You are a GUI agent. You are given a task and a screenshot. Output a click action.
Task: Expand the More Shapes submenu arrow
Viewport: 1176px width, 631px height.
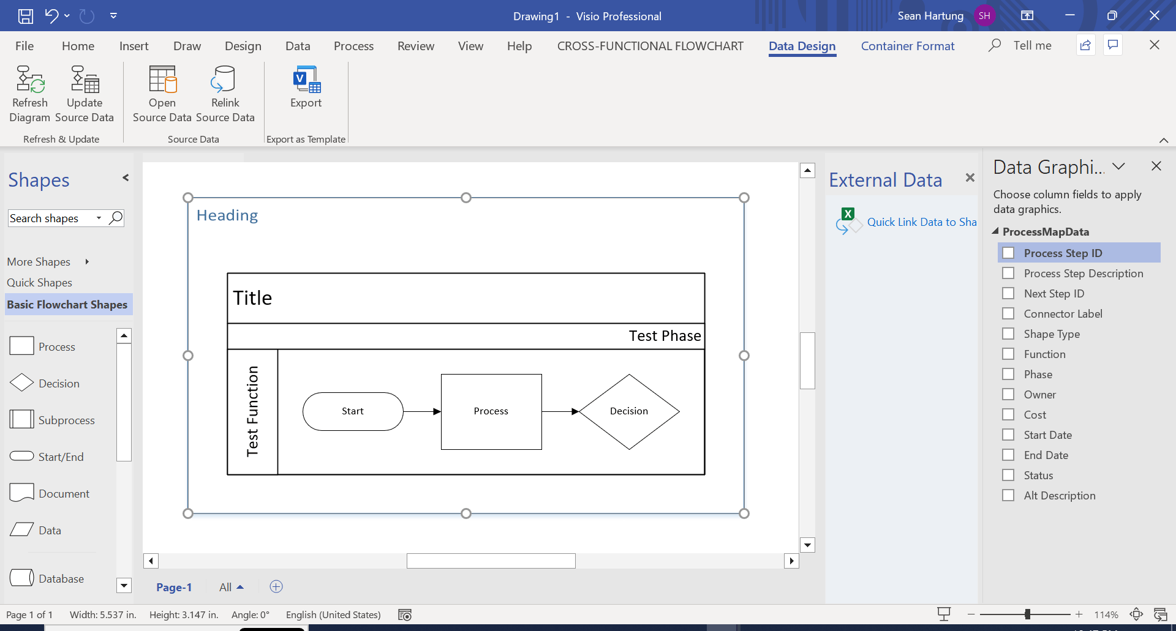click(87, 262)
